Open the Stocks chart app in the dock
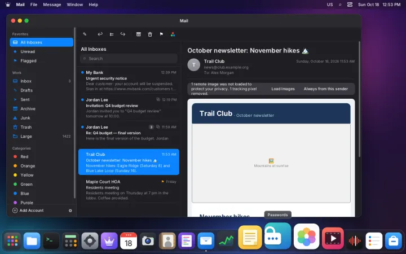The height and width of the screenshot is (254, 406). pyautogui.click(x=225, y=241)
